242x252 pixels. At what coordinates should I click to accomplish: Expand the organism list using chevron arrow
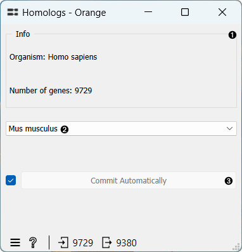tap(229, 129)
